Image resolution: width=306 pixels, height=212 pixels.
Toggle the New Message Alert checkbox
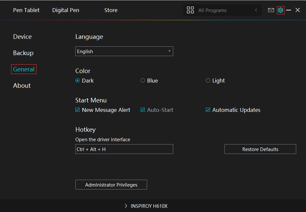pos(78,110)
